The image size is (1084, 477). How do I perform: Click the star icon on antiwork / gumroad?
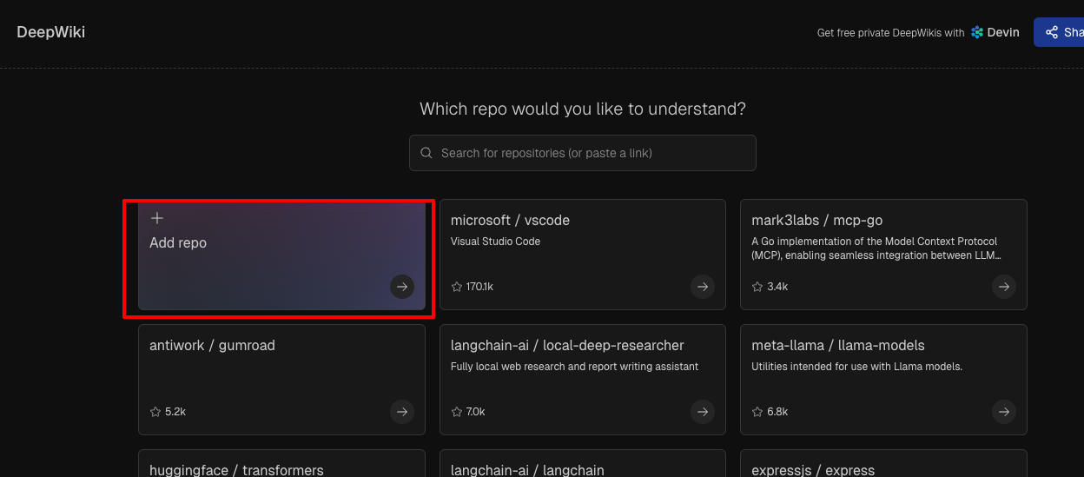coord(155,412)
